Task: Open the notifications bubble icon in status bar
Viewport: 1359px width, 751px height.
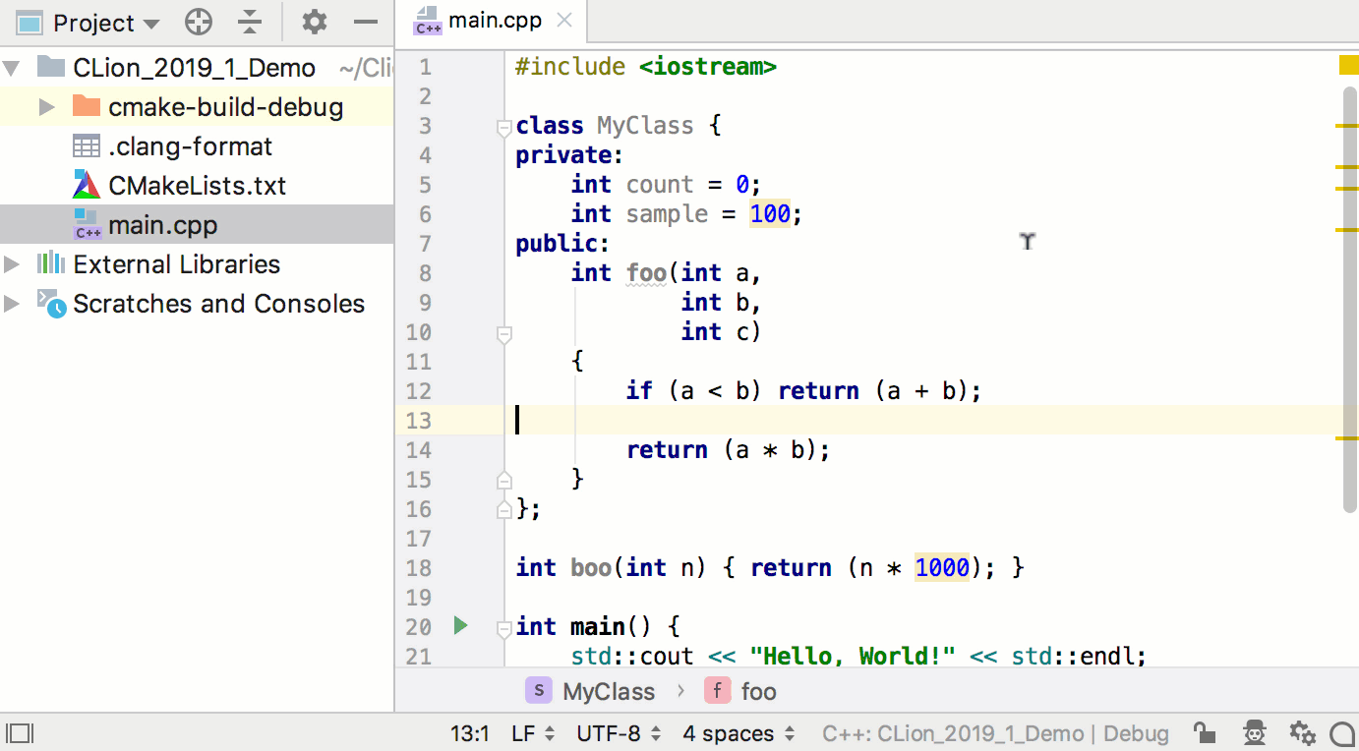Action: click(x=1342, y=733)
